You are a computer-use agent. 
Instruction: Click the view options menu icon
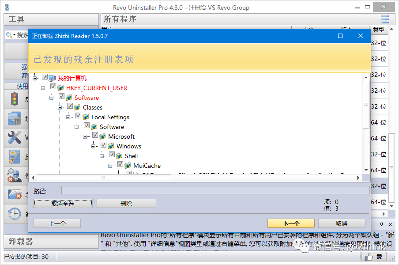click(x=385, y=19)
